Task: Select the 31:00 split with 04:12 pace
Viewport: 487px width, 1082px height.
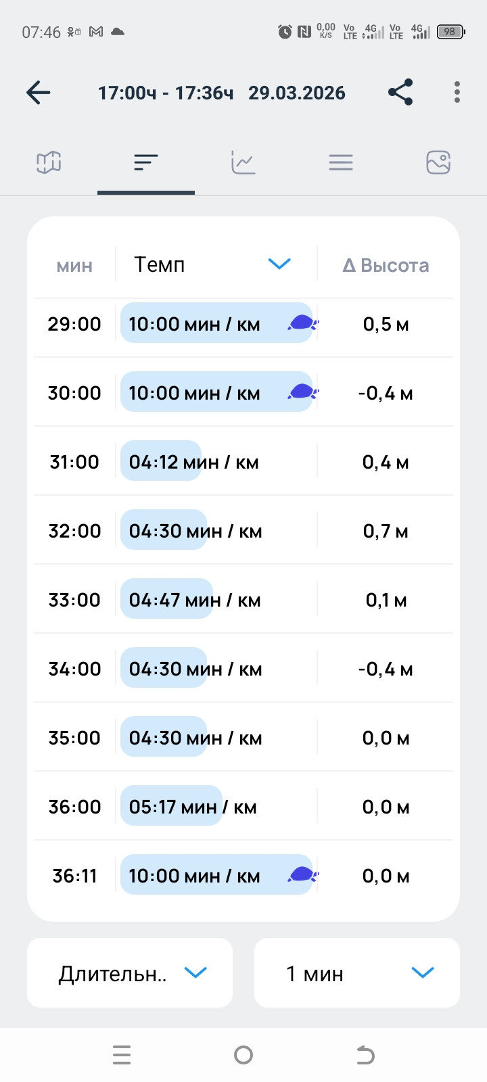Action: pyautogui.click(x=243, y=462)
